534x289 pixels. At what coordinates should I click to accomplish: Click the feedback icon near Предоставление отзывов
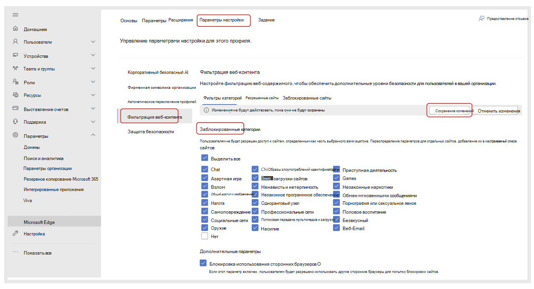coord(481,19)
